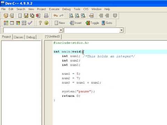Click the comment 'This holds an integer'

point(109,56)
